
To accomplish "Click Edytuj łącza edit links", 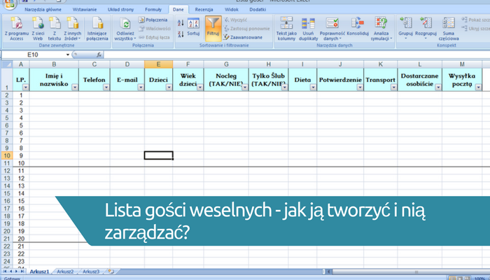I will coord(155,37).
